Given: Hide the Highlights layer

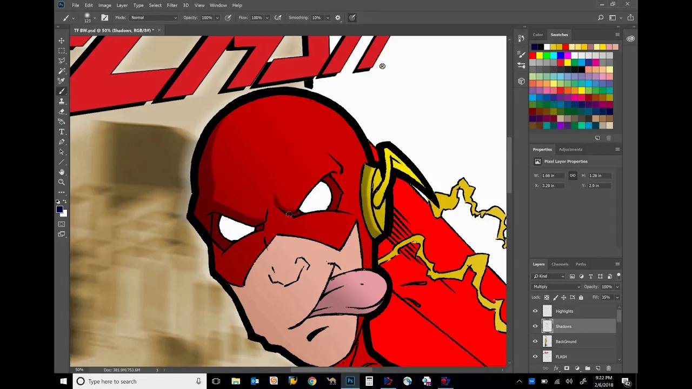Looking at the screenshot, I should click(x=535, y=311).
